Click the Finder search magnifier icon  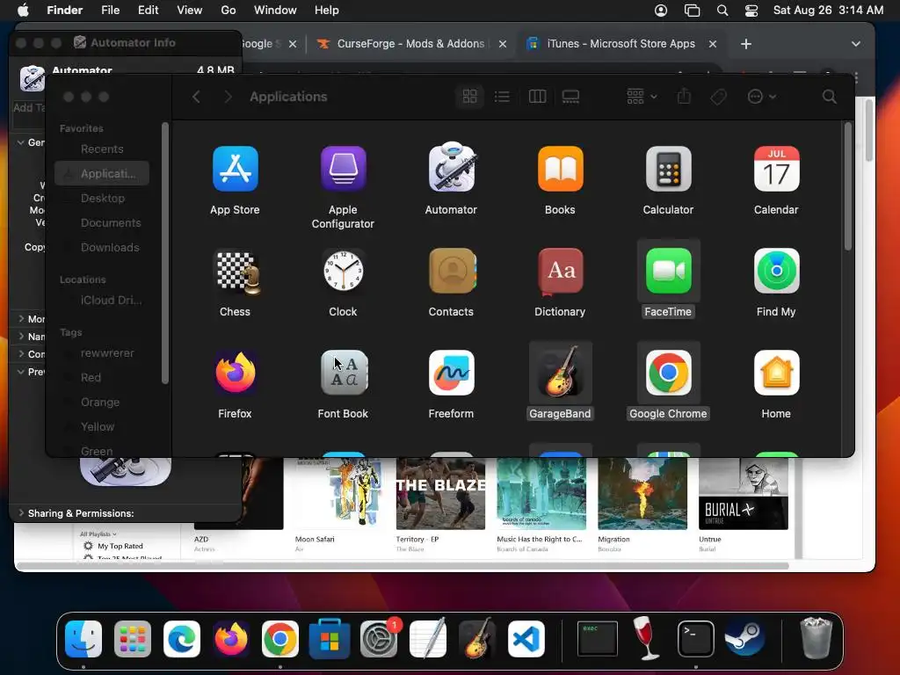(829, 97)
